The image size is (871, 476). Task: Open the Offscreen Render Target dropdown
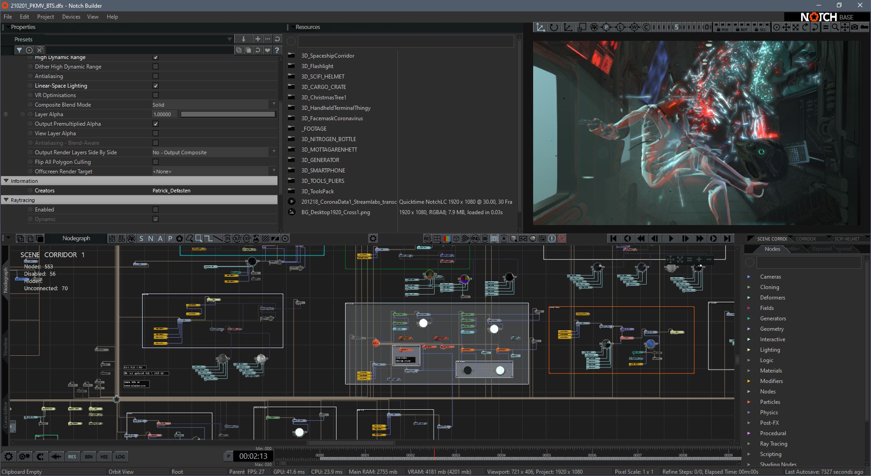(214, 172)
